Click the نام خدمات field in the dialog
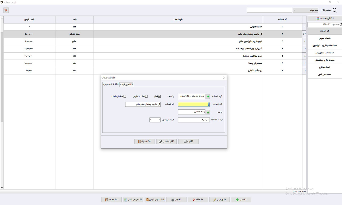This screenshot has height=205, width=342. pos(143,104)
